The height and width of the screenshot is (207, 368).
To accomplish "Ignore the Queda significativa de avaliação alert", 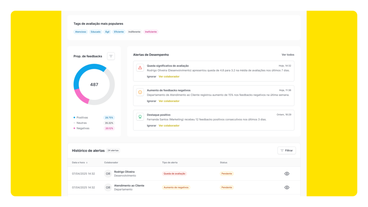I will 151,77.
